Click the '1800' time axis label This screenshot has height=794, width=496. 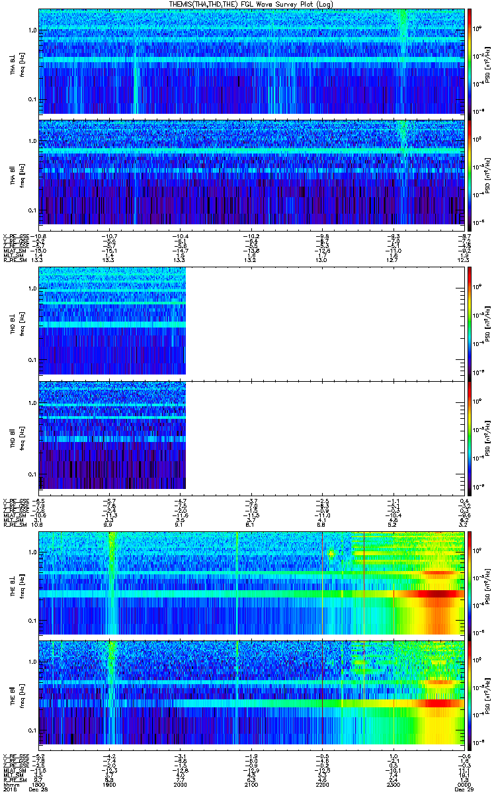coord(39,784)
